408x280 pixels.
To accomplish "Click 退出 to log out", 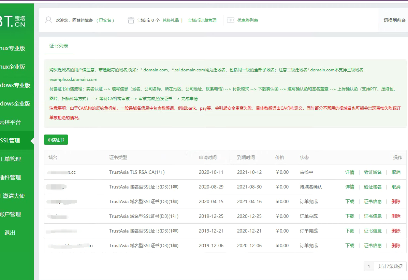I will (10, 233).
